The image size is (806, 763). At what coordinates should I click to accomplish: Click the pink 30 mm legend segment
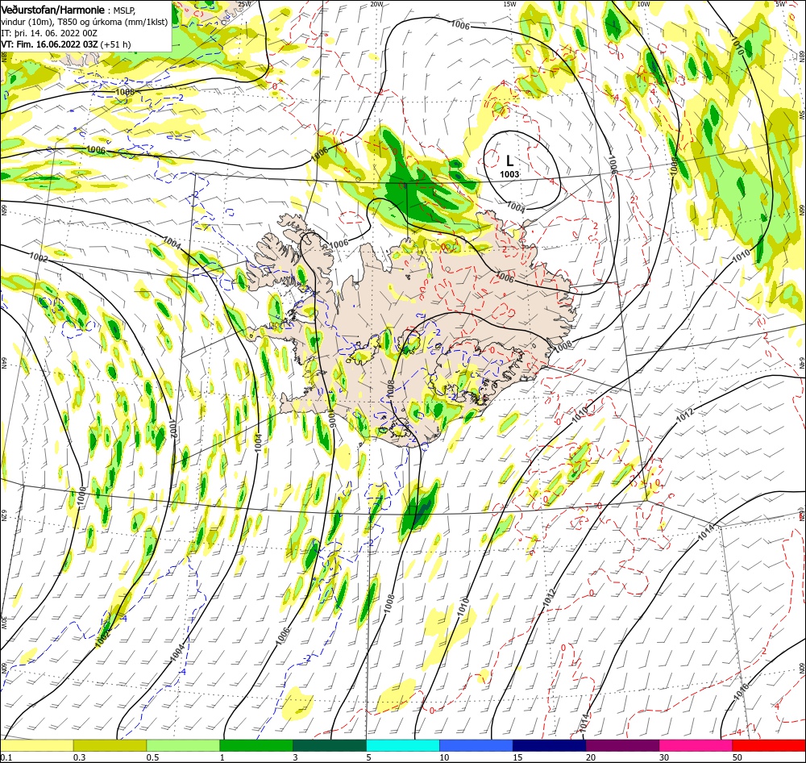696,745
